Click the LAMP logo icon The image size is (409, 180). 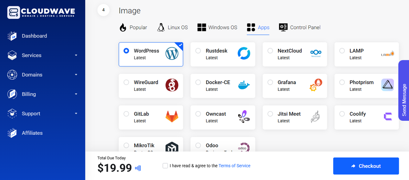point(388,54)
